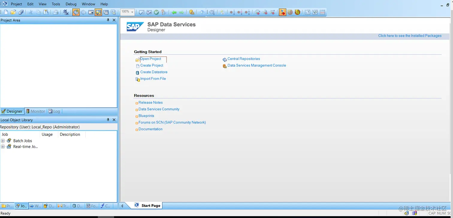Switch to the Work Flows library tab

[x=35, y=206]
